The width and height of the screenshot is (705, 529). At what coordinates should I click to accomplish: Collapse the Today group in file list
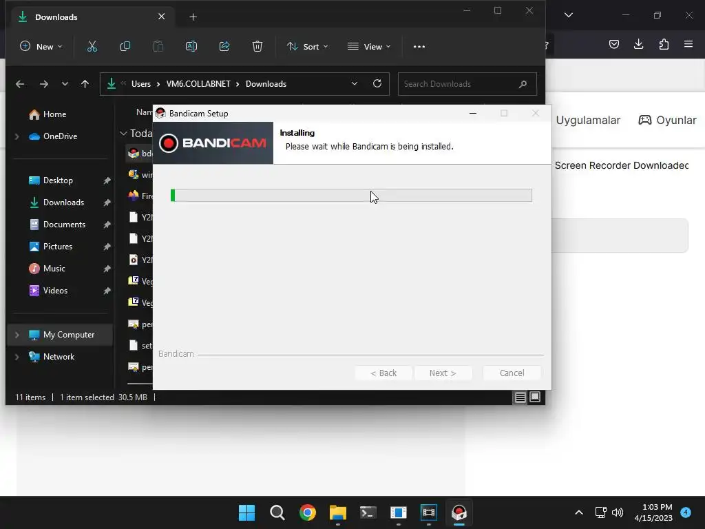coord(123,134)
